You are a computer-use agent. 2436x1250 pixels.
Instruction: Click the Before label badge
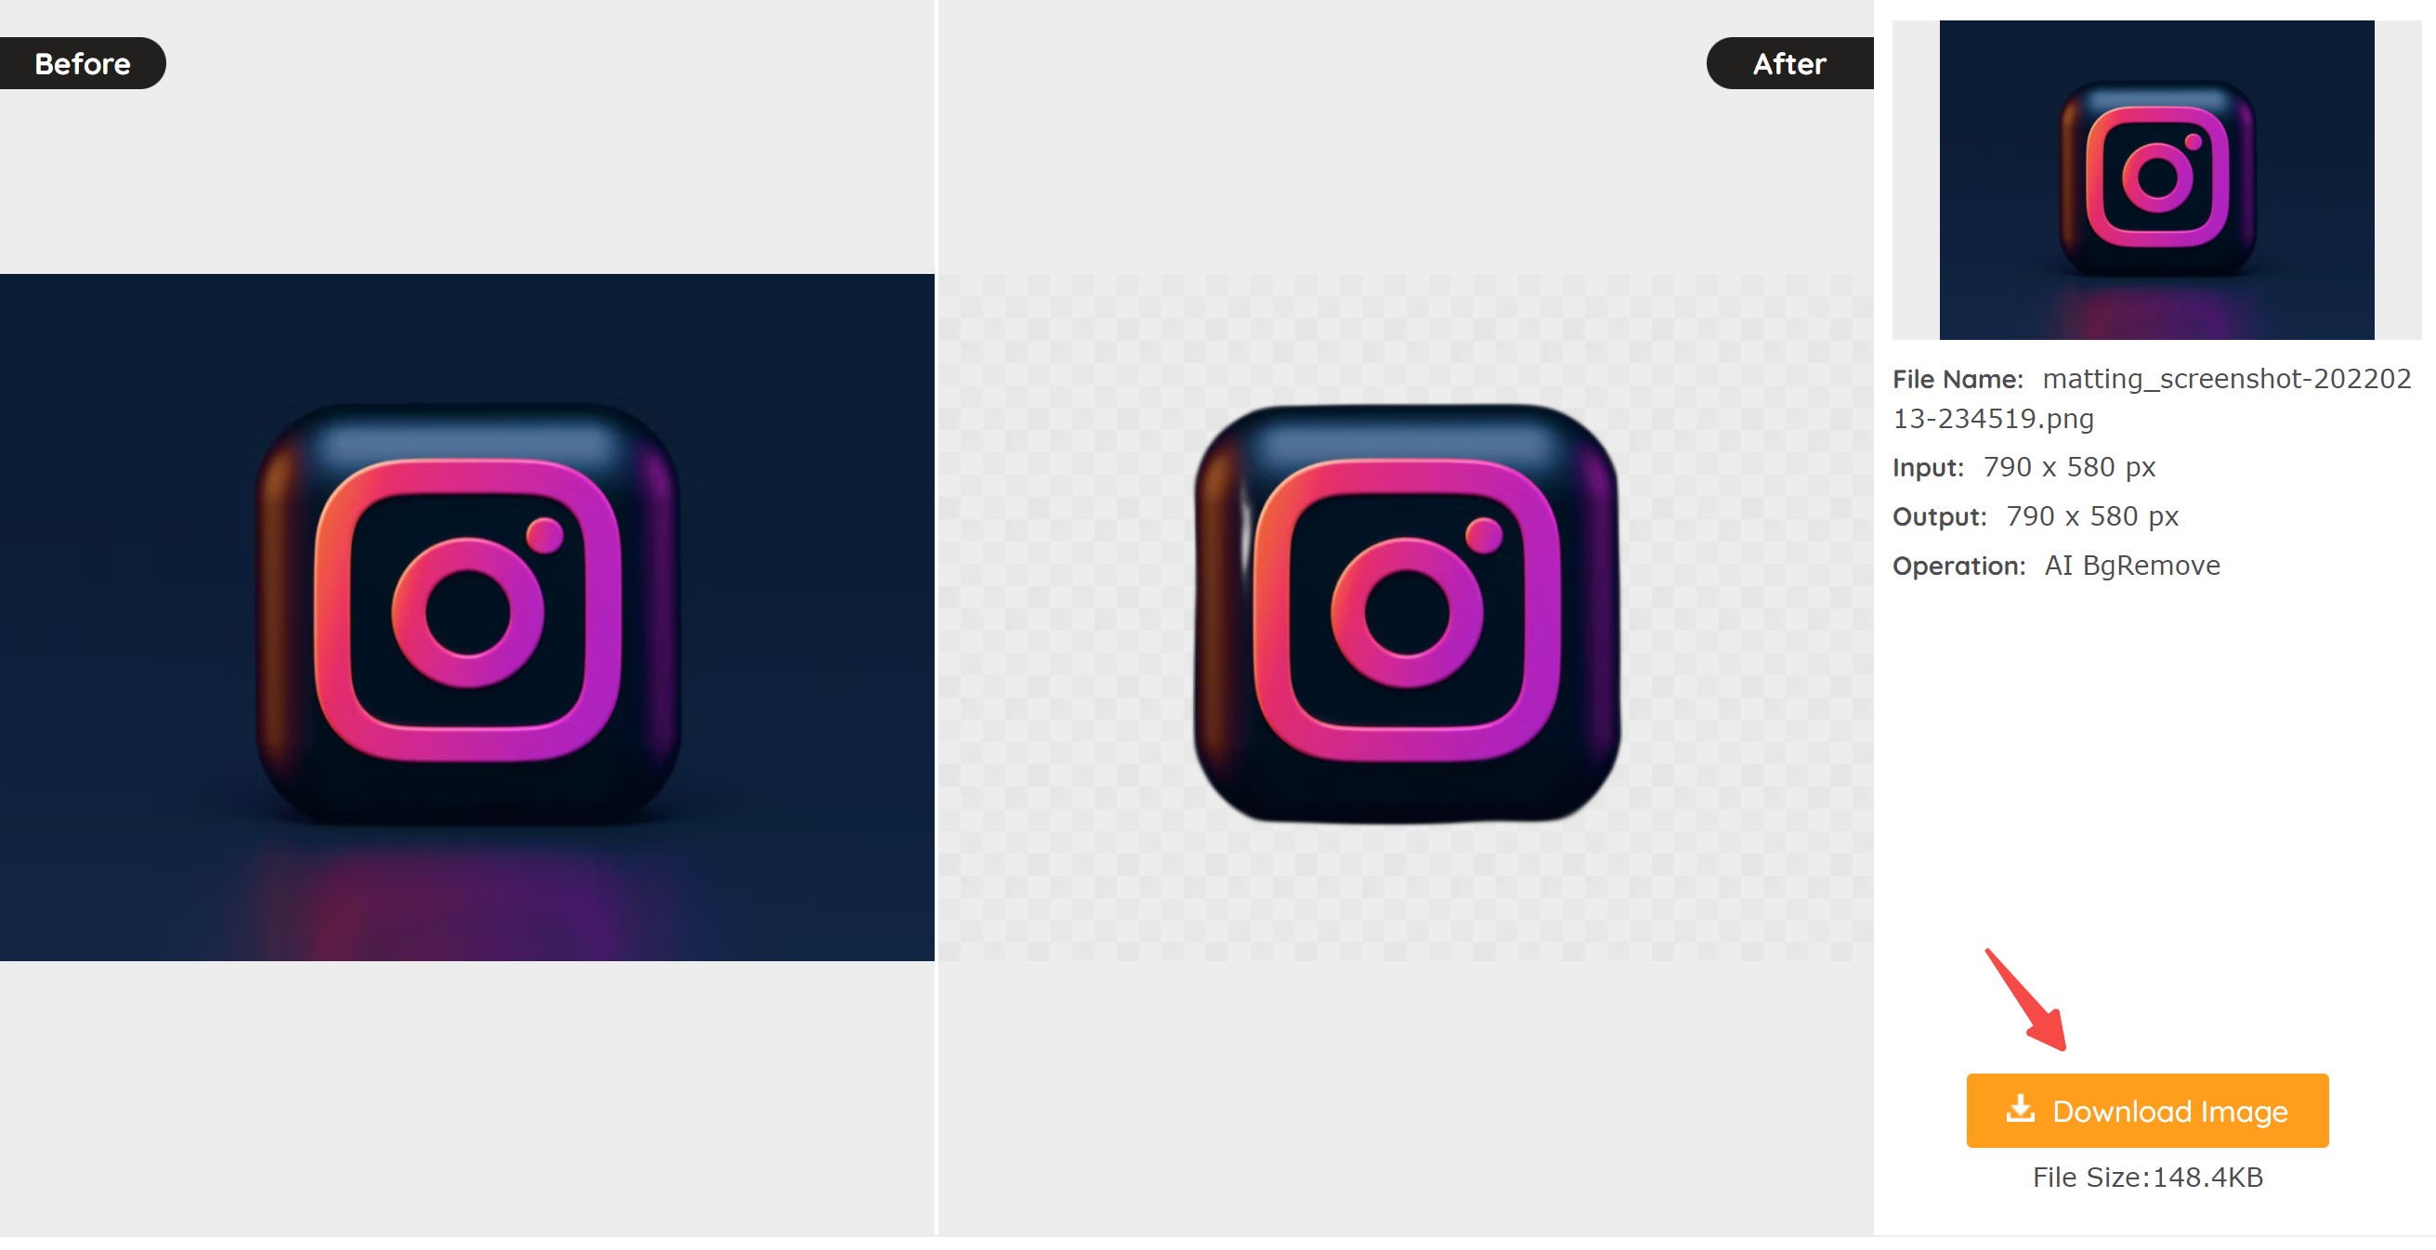(x=83, y=63)
